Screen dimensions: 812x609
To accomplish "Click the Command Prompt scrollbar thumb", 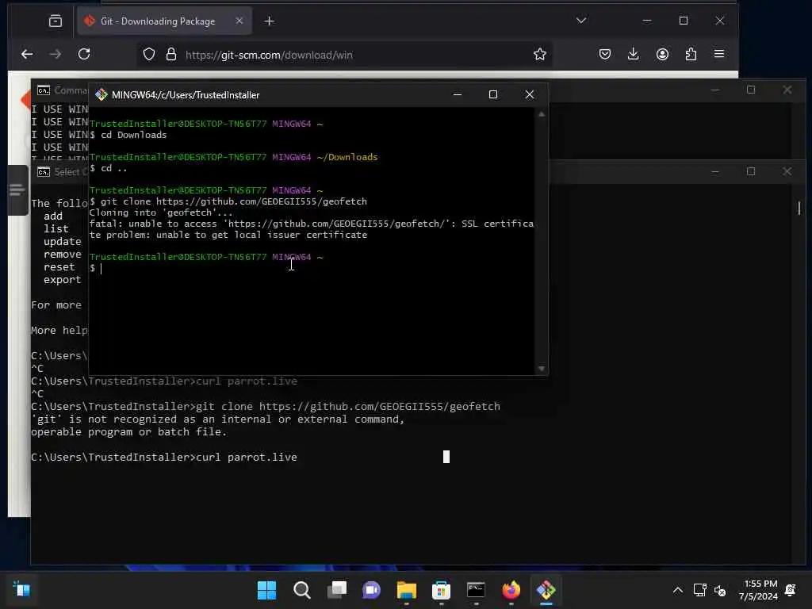I will point(799,209).
